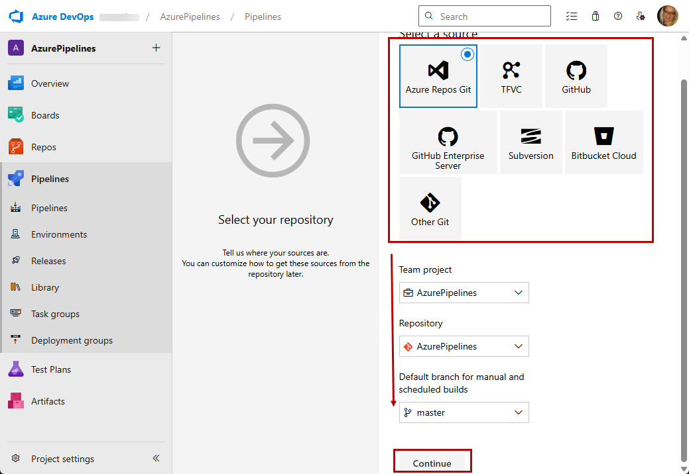
Task: Click the Boards icon in sidebar
Action: pyautogui.click(x=16, y=115)
